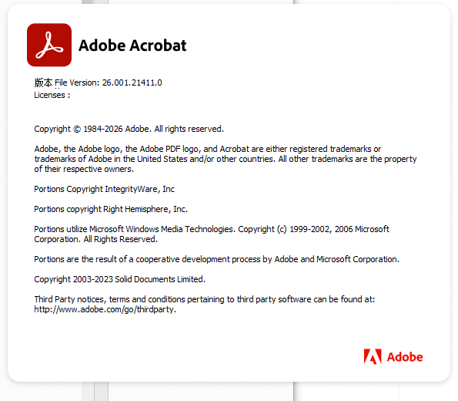
Task: Click the File Version label
Action: [x=78, y=83]
